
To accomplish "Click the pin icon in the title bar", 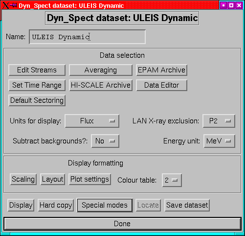I will tap(13, 5).
